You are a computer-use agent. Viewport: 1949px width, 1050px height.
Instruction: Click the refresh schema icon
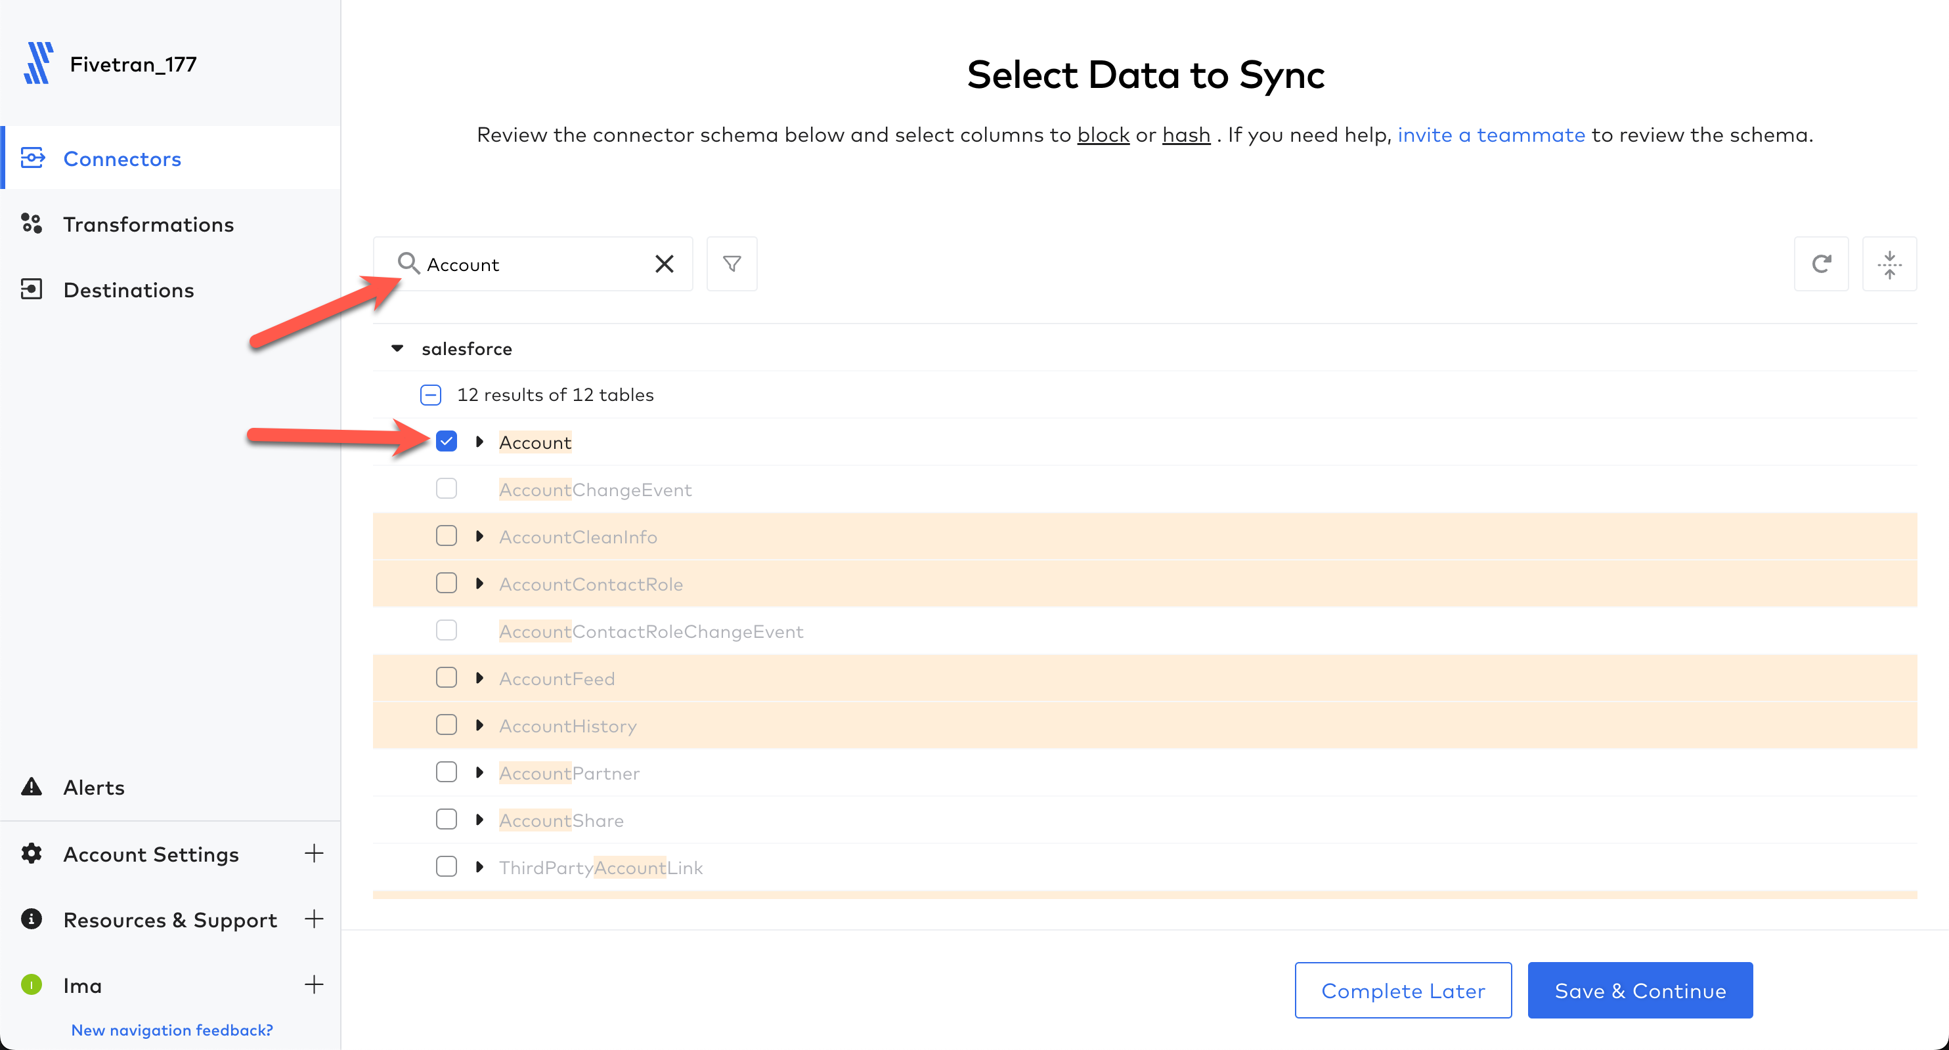point(1820,264)
